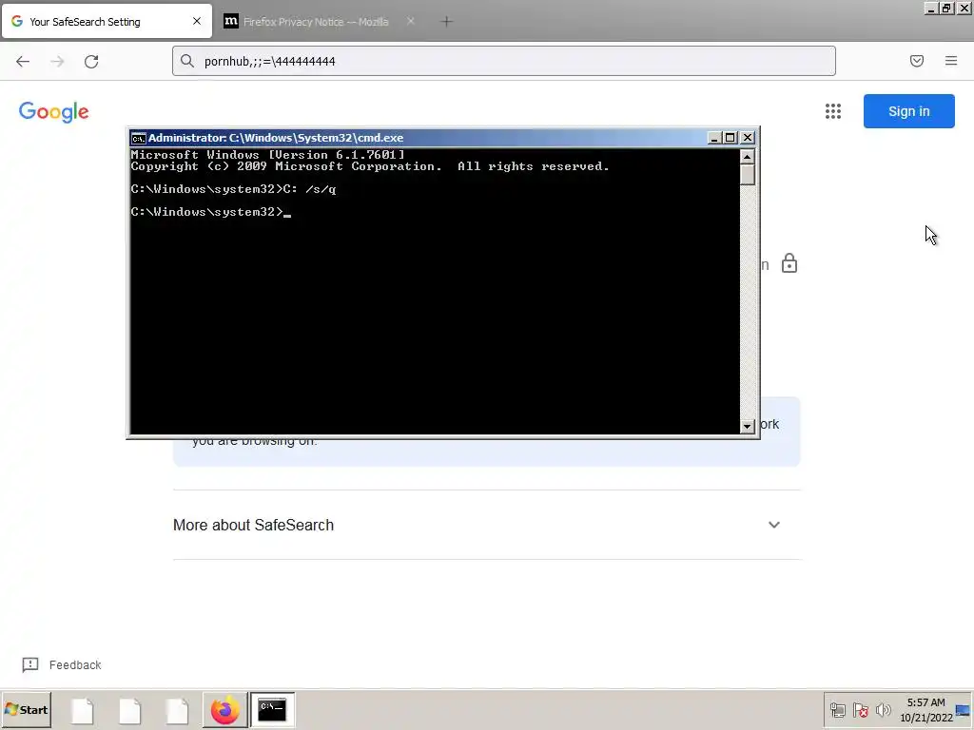Go back with the Firefox back arrow
974x730 pixels.
pos(23,62)
